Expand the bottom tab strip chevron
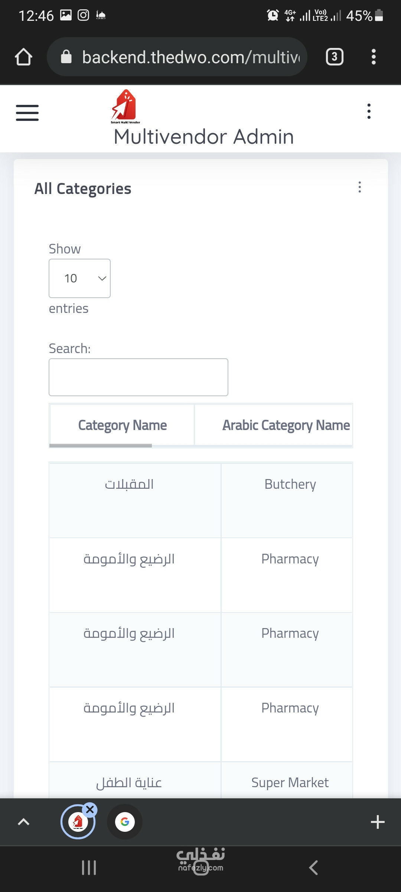The height and width of the screenshot is (892, 401). [x=23, y=822]
